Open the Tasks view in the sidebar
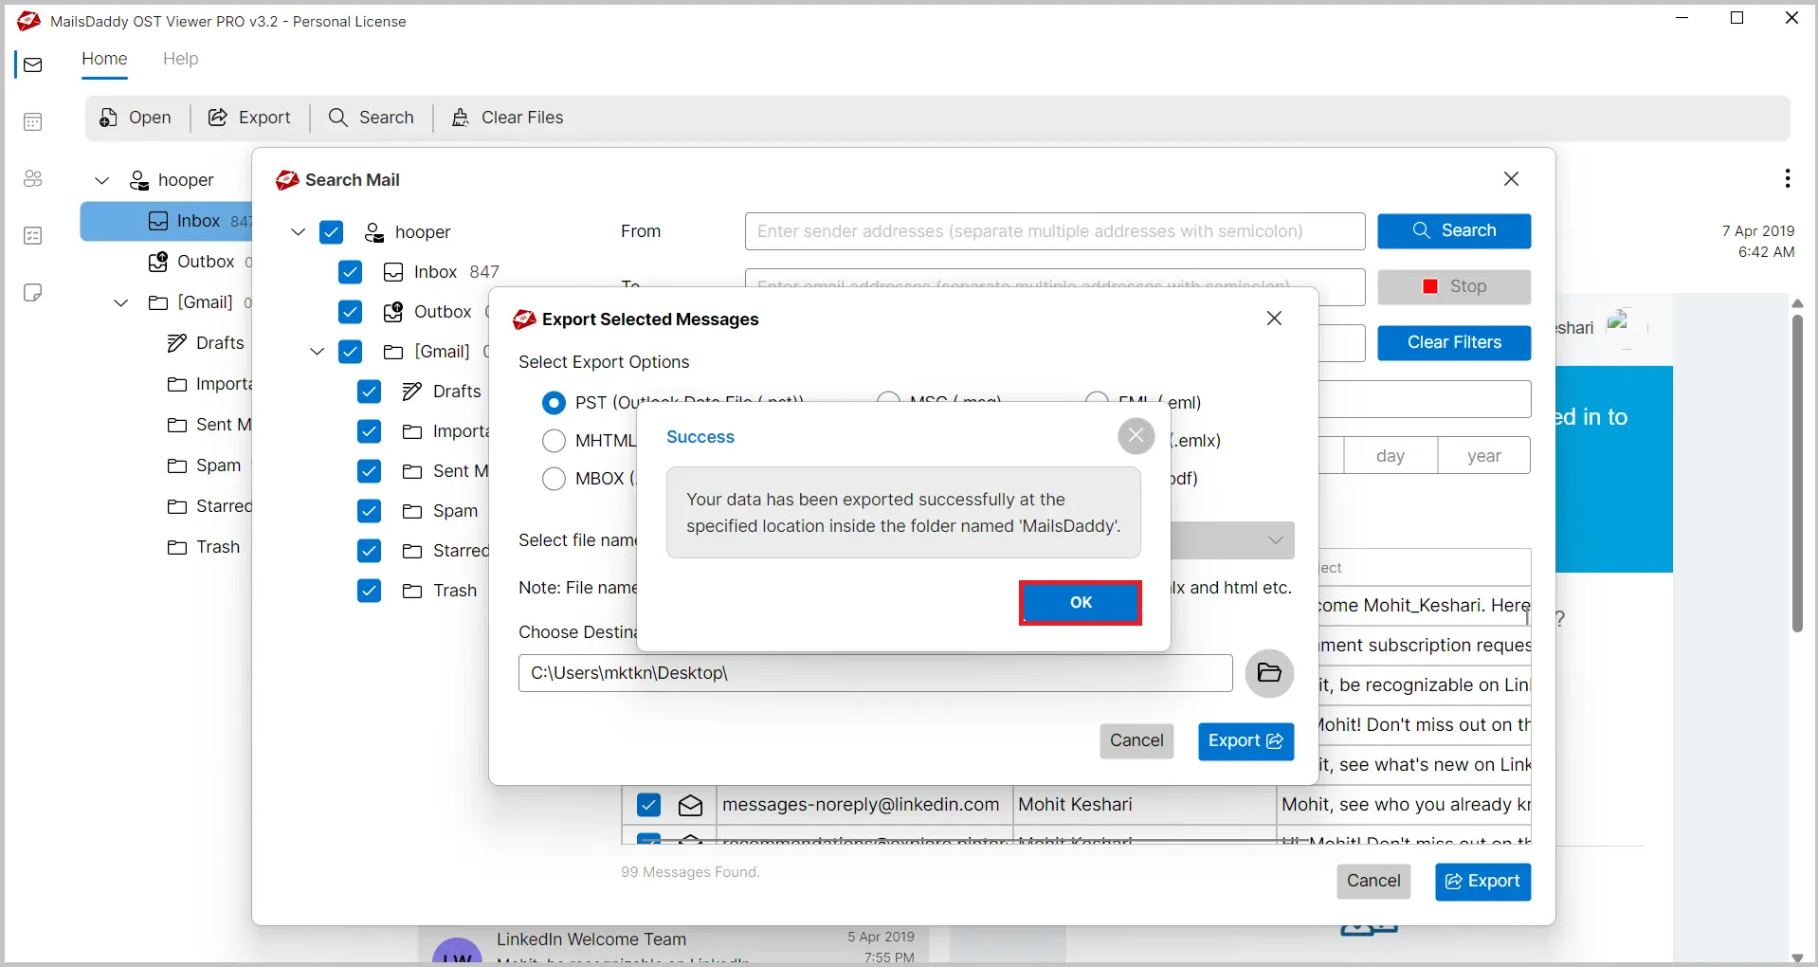The height and width of the screenshot is (967, 1818). 33,236
